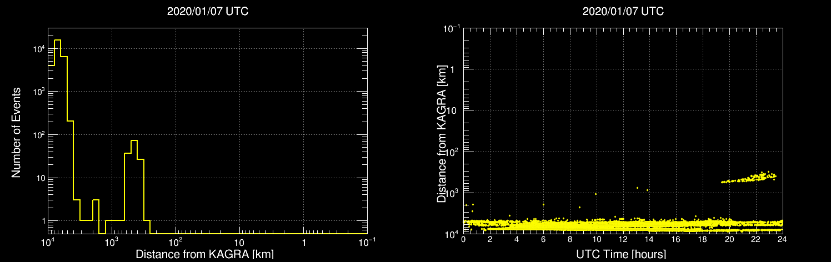Viewport: 831px width, 262px height.
Task: Click hour 16 on the UTC time axis
Action: tap(676, 239)
